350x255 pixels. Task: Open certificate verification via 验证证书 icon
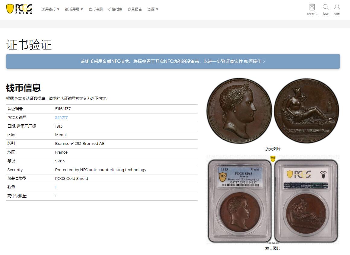click(x=312, y=9)
